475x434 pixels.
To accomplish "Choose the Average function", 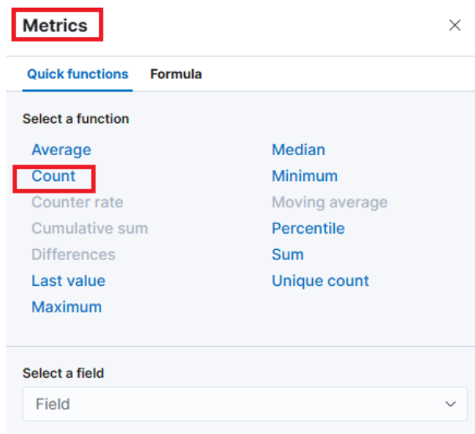I will [x=61, y=150].
